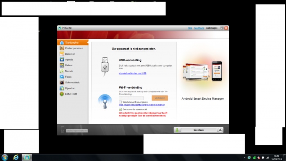Click the USB plug illustration

(105, 66)
